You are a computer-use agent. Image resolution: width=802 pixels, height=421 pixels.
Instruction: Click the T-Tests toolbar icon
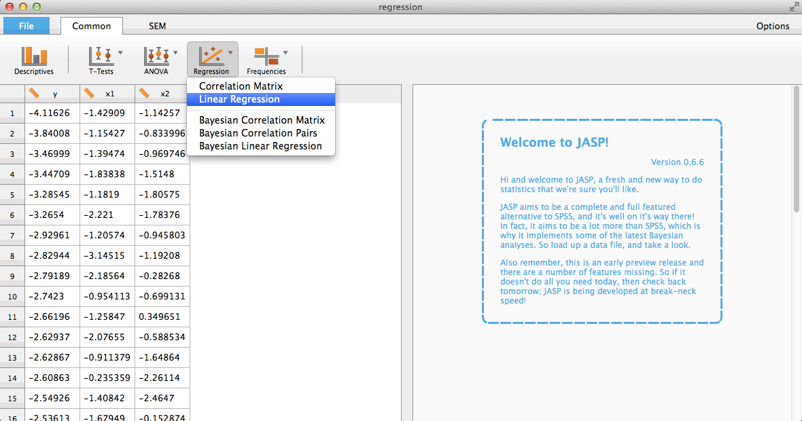(x=101, y=56)
